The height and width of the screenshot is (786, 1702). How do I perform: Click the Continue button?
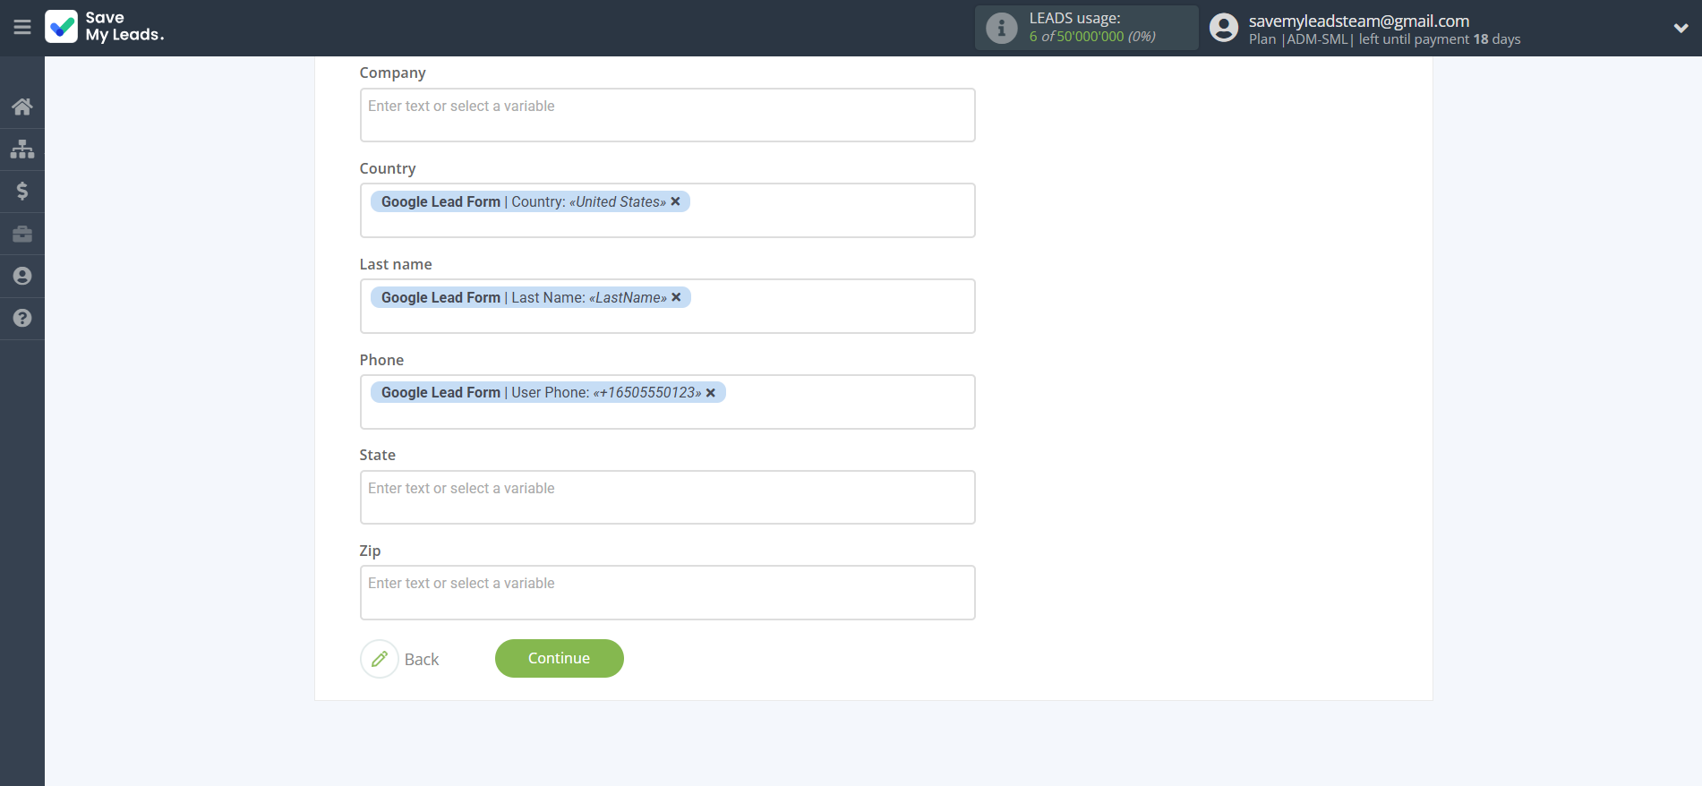tap(560, 659)
